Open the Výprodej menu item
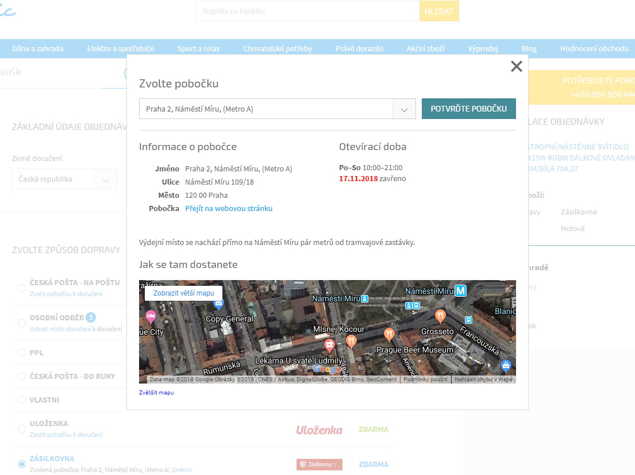This screenshot has width=635, height=475. pyautogui.click(x=483, y=49)
